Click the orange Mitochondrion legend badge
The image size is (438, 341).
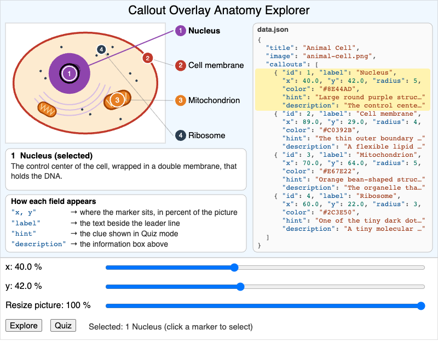tap(181, 100)
